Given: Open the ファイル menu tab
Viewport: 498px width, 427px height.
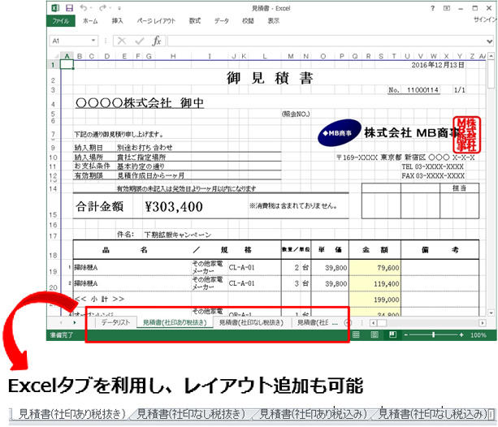Looking at the screenshot, I should pos(61,21).
